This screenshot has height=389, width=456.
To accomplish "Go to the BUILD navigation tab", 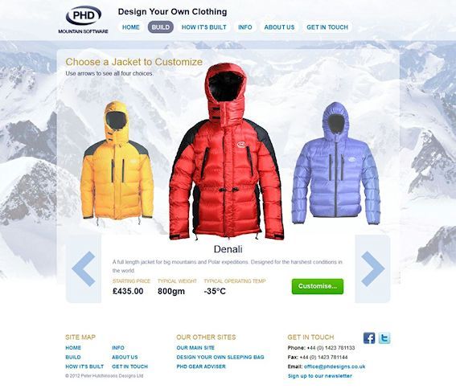I will 161,27.
